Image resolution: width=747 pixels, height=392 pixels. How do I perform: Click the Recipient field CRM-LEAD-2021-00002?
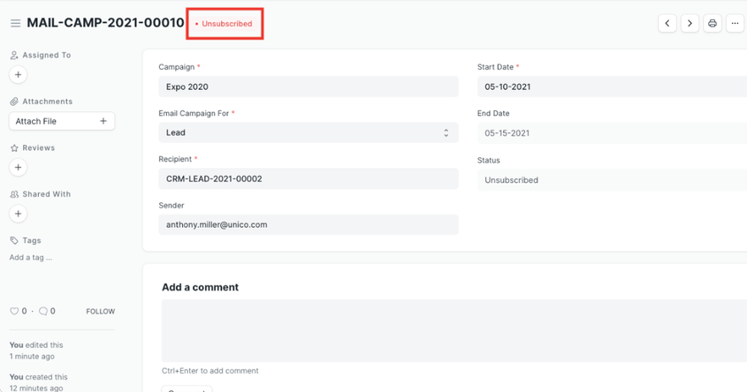click(x=308, y=178)
